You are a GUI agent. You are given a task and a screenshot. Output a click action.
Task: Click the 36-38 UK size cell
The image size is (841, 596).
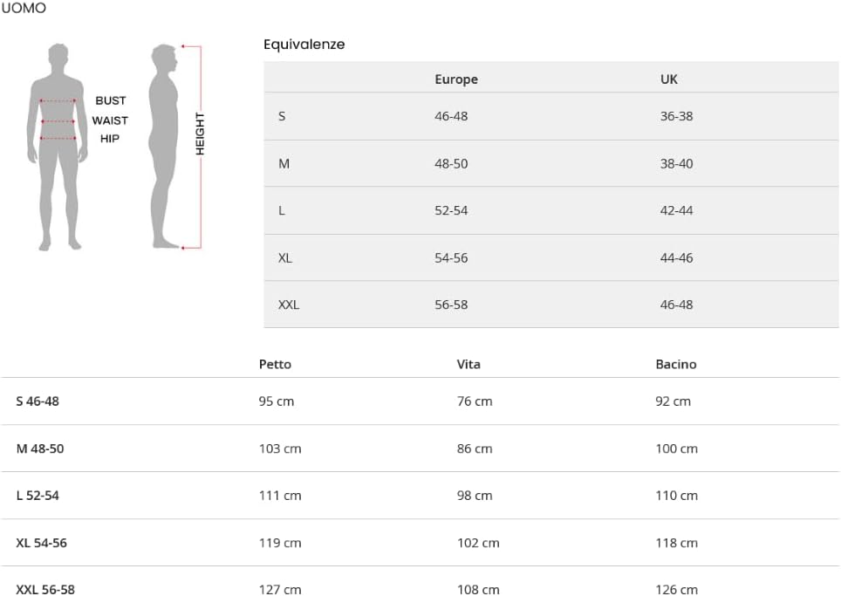676,116
